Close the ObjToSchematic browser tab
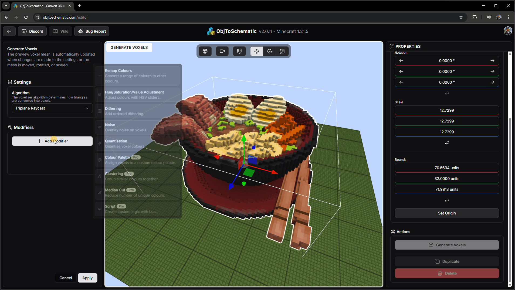This screenshot has width=515, height=290. point(70,6)
